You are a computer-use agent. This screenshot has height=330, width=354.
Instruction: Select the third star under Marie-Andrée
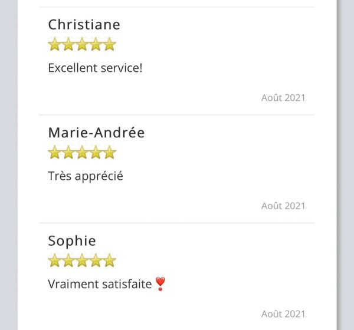click(82, 153)
